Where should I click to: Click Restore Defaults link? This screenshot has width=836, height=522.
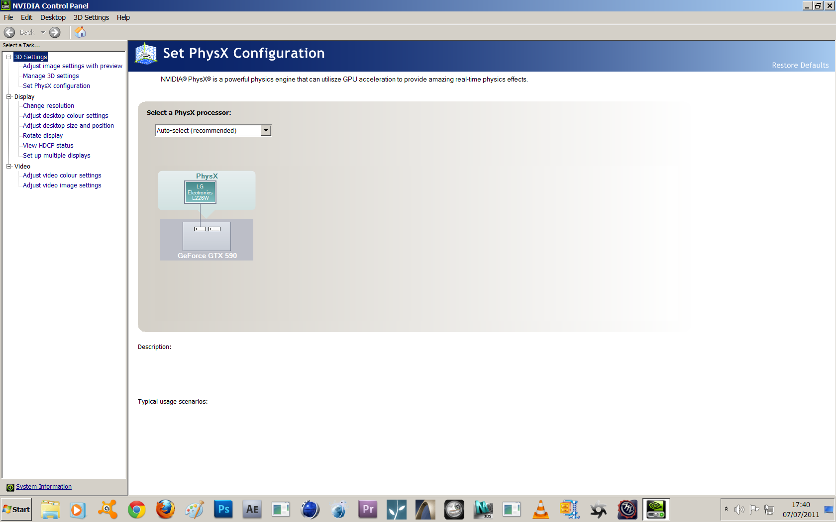(x=800, y=65)
